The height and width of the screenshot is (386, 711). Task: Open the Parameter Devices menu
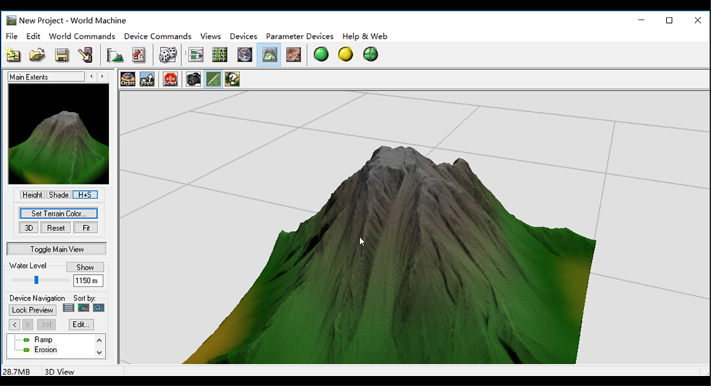[x=300, y=36]
